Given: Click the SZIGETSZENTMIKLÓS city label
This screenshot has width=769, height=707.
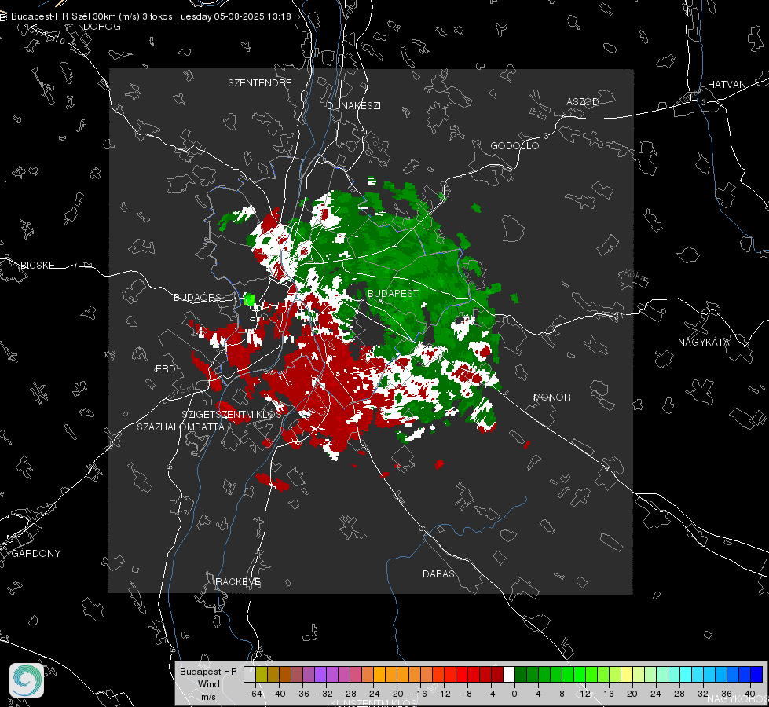Looking at the screenshot, I should pos(232,414).
